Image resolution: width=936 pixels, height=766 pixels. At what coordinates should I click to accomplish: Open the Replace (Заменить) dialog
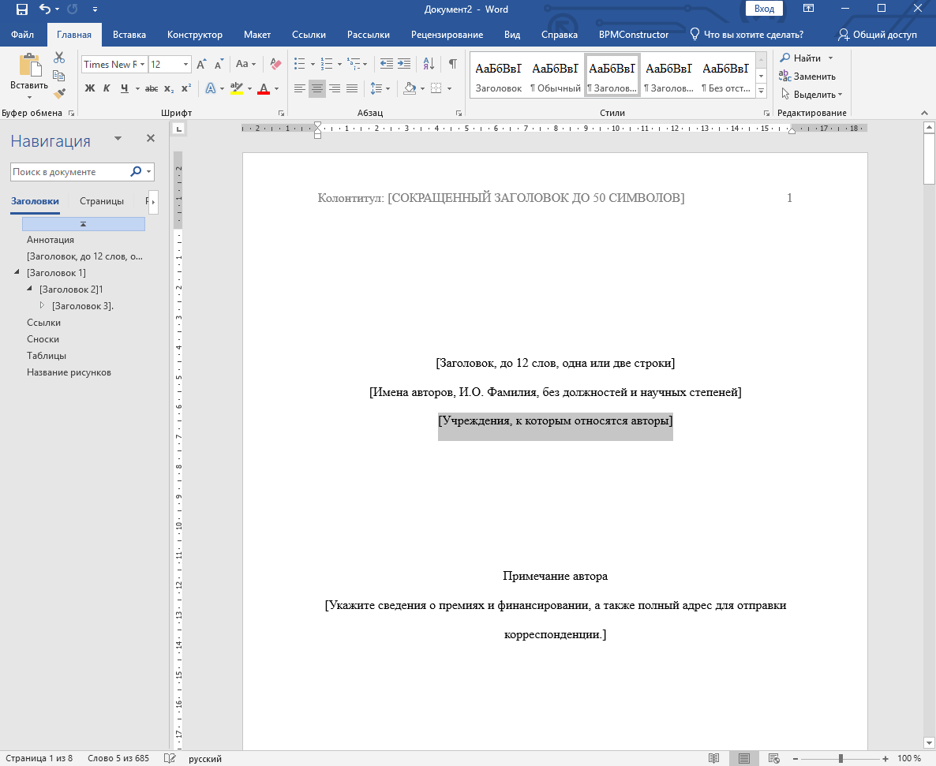tap(807, 77)
